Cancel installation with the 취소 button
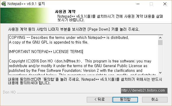 (155, 100)
